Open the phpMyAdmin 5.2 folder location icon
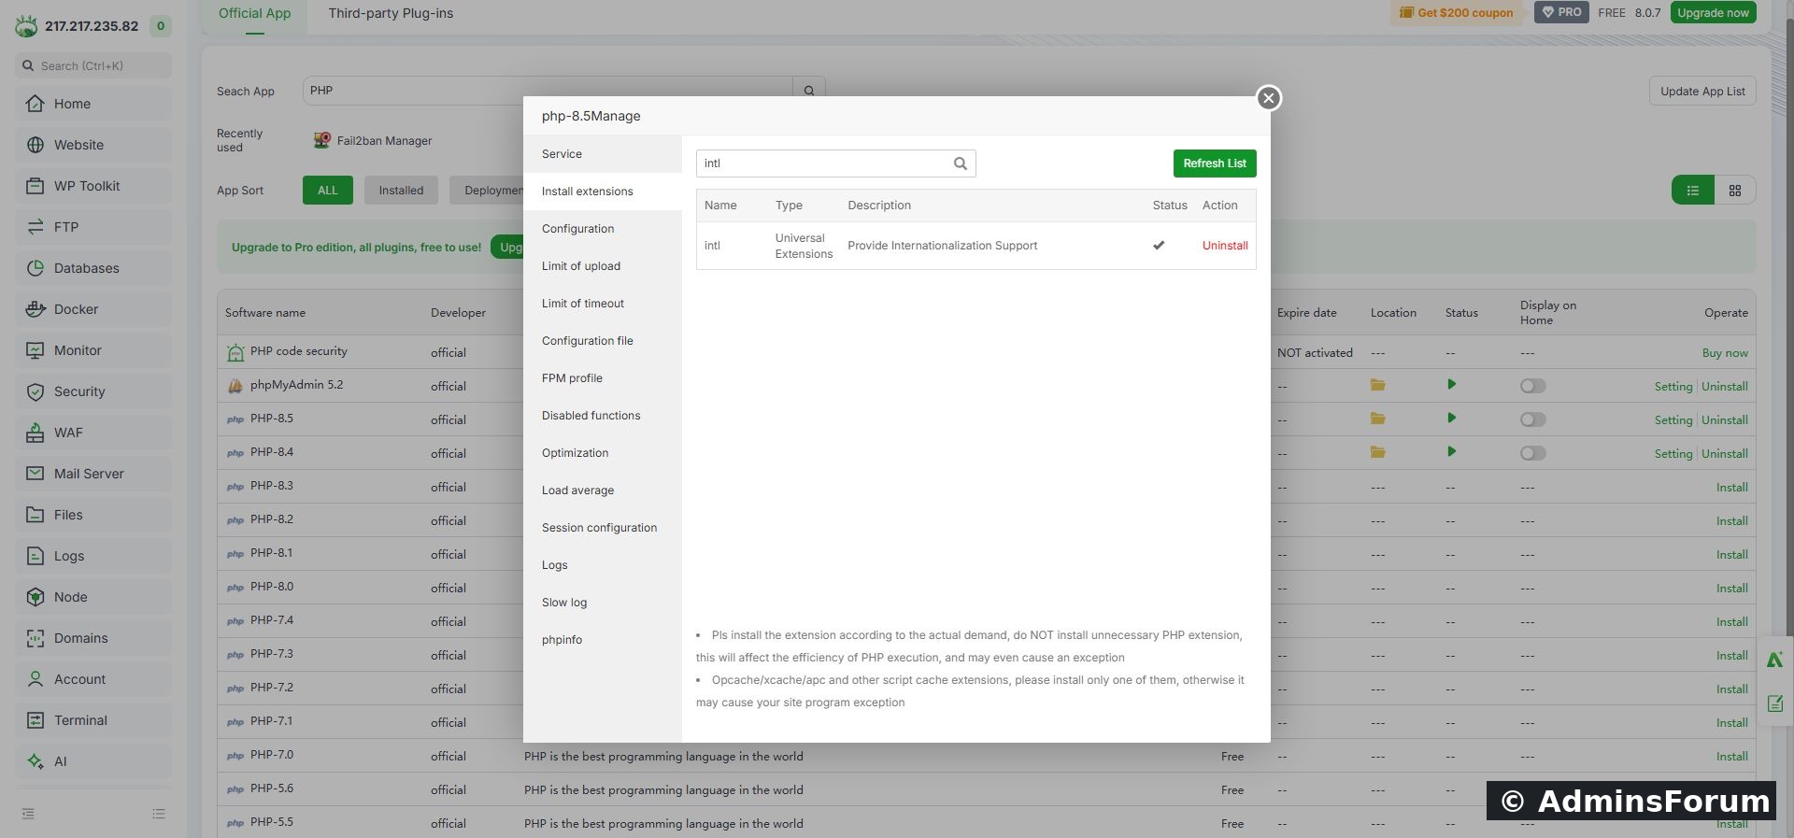 1377,385
